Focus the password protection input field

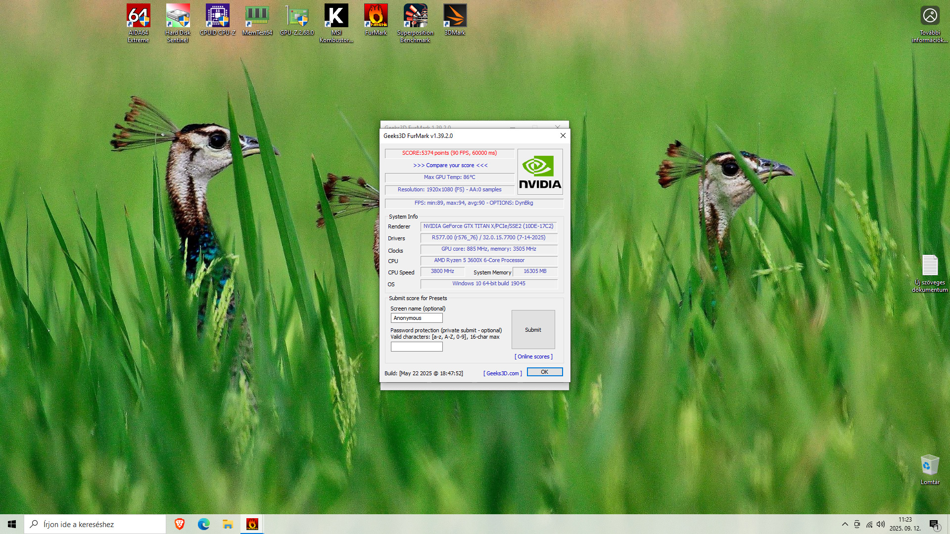pyautogui.click(x=417, y=347)
